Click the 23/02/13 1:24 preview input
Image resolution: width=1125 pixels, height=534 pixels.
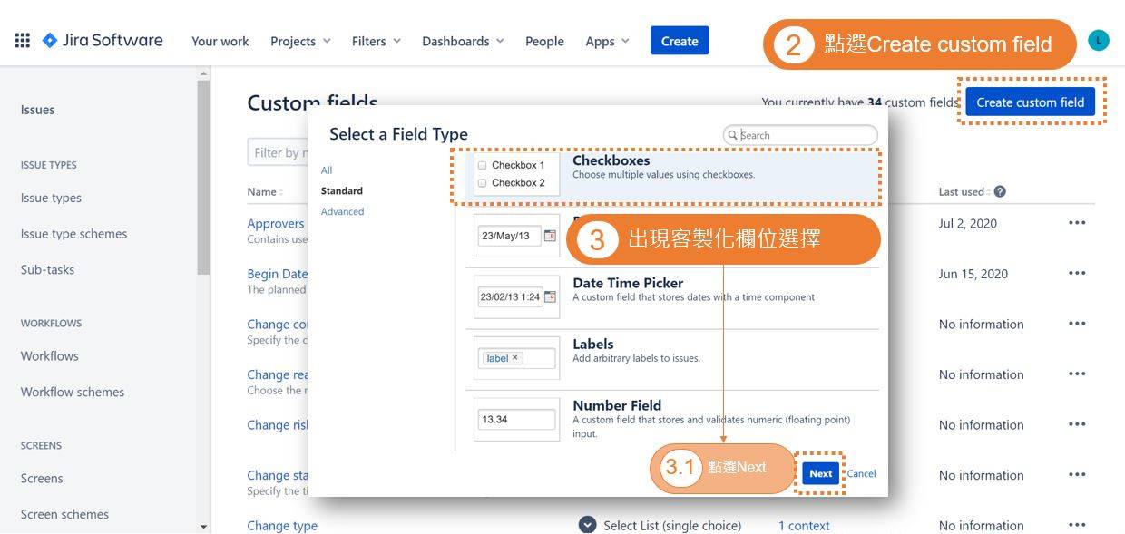510,296
